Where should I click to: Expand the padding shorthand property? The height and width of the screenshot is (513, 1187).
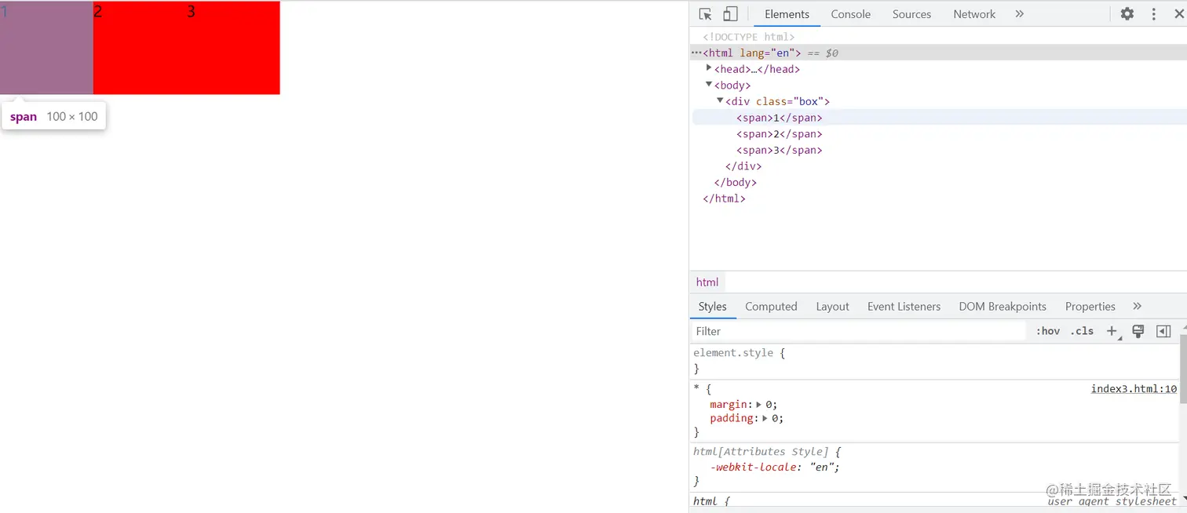point(765,419)
